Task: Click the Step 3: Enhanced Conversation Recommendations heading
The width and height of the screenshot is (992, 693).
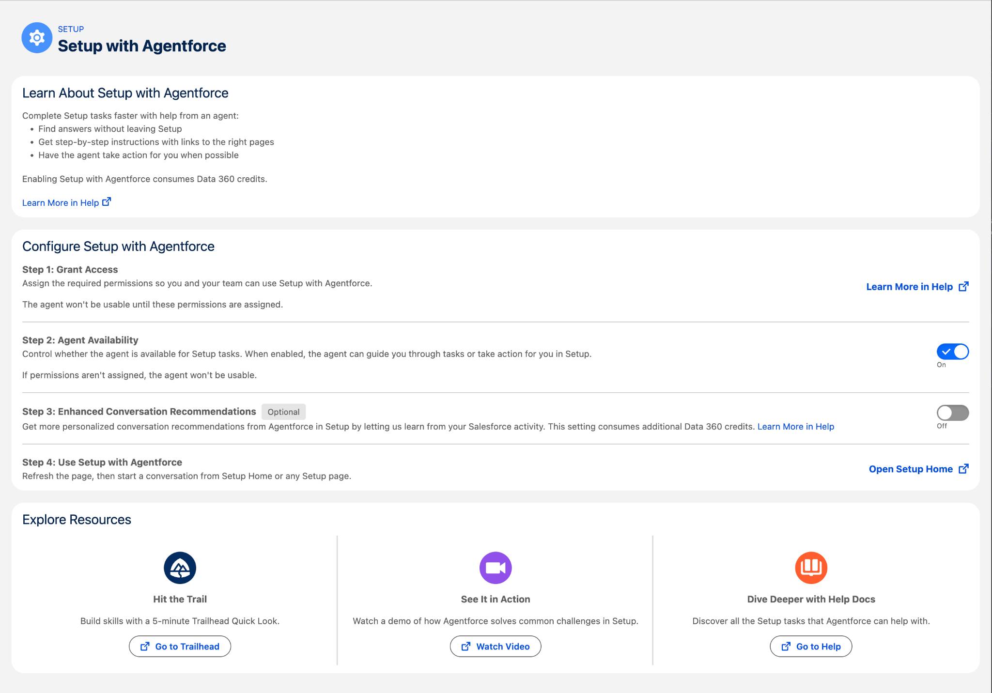Action: point(139,412)
